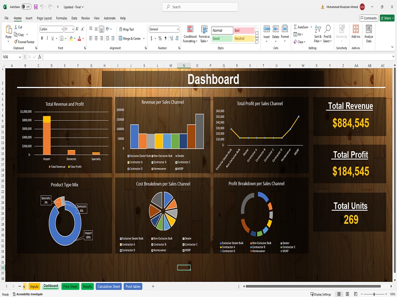Viewport: 397px width, 297px height.
Task: Click the accessibility warning triangle near username
Action: pyautogui.click(x=322, y=7)
